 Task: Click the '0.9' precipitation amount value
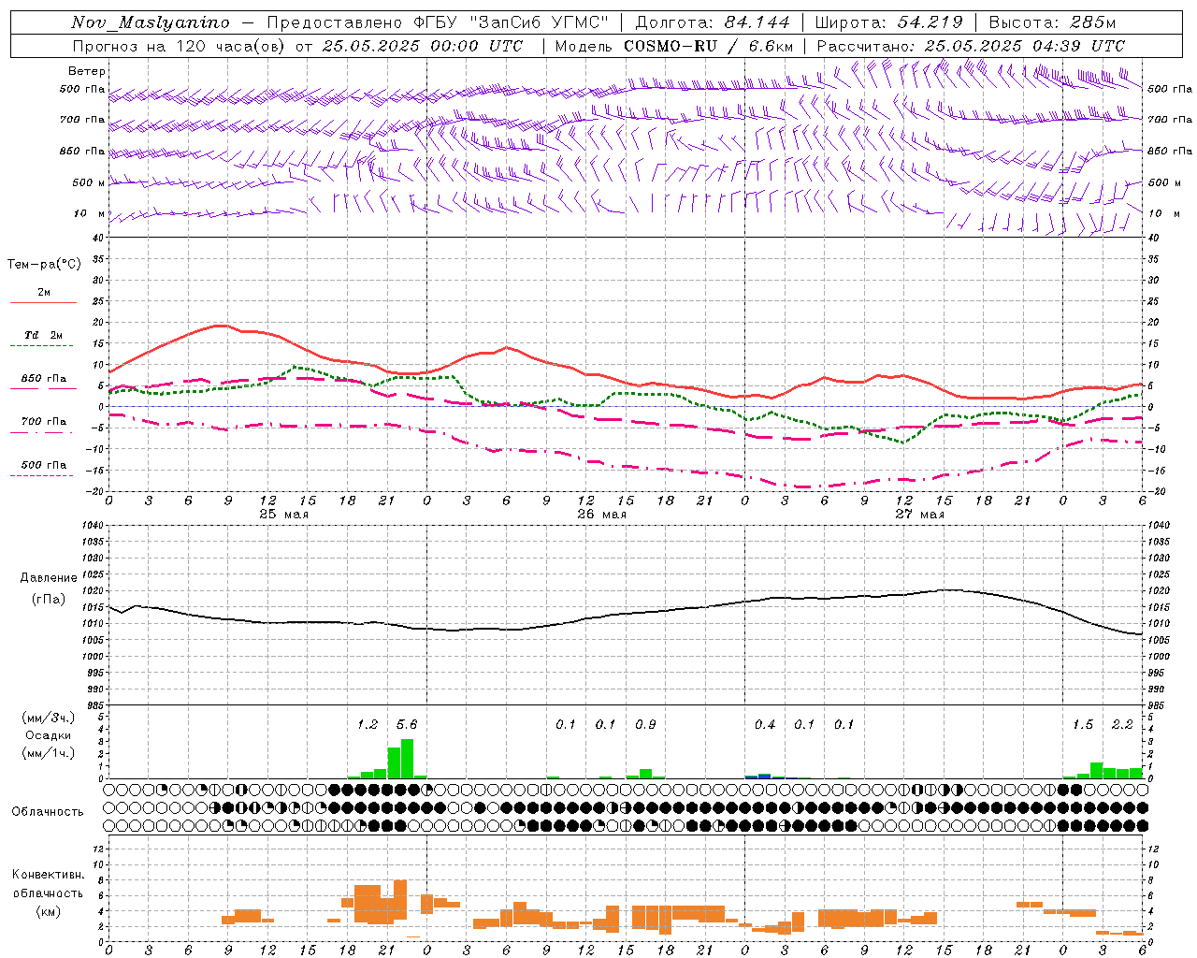645,724
